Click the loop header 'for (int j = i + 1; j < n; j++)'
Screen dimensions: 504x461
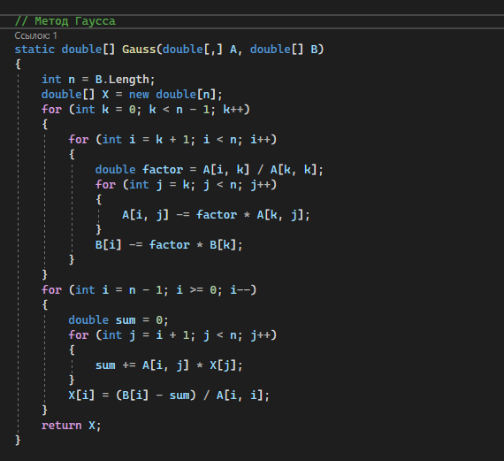point(172,335)
